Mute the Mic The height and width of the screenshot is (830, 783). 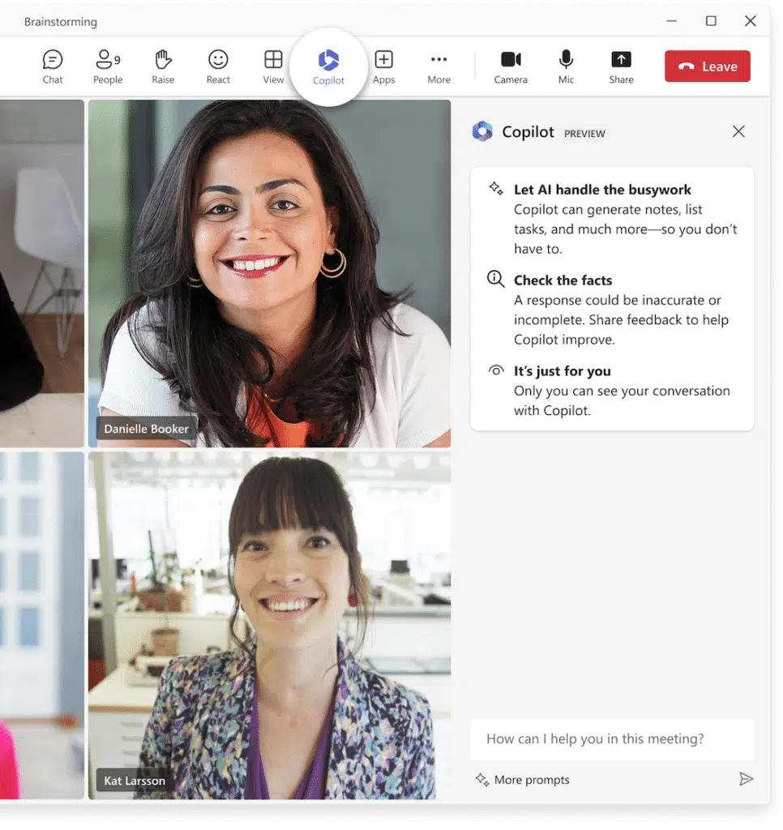[566, 66]
